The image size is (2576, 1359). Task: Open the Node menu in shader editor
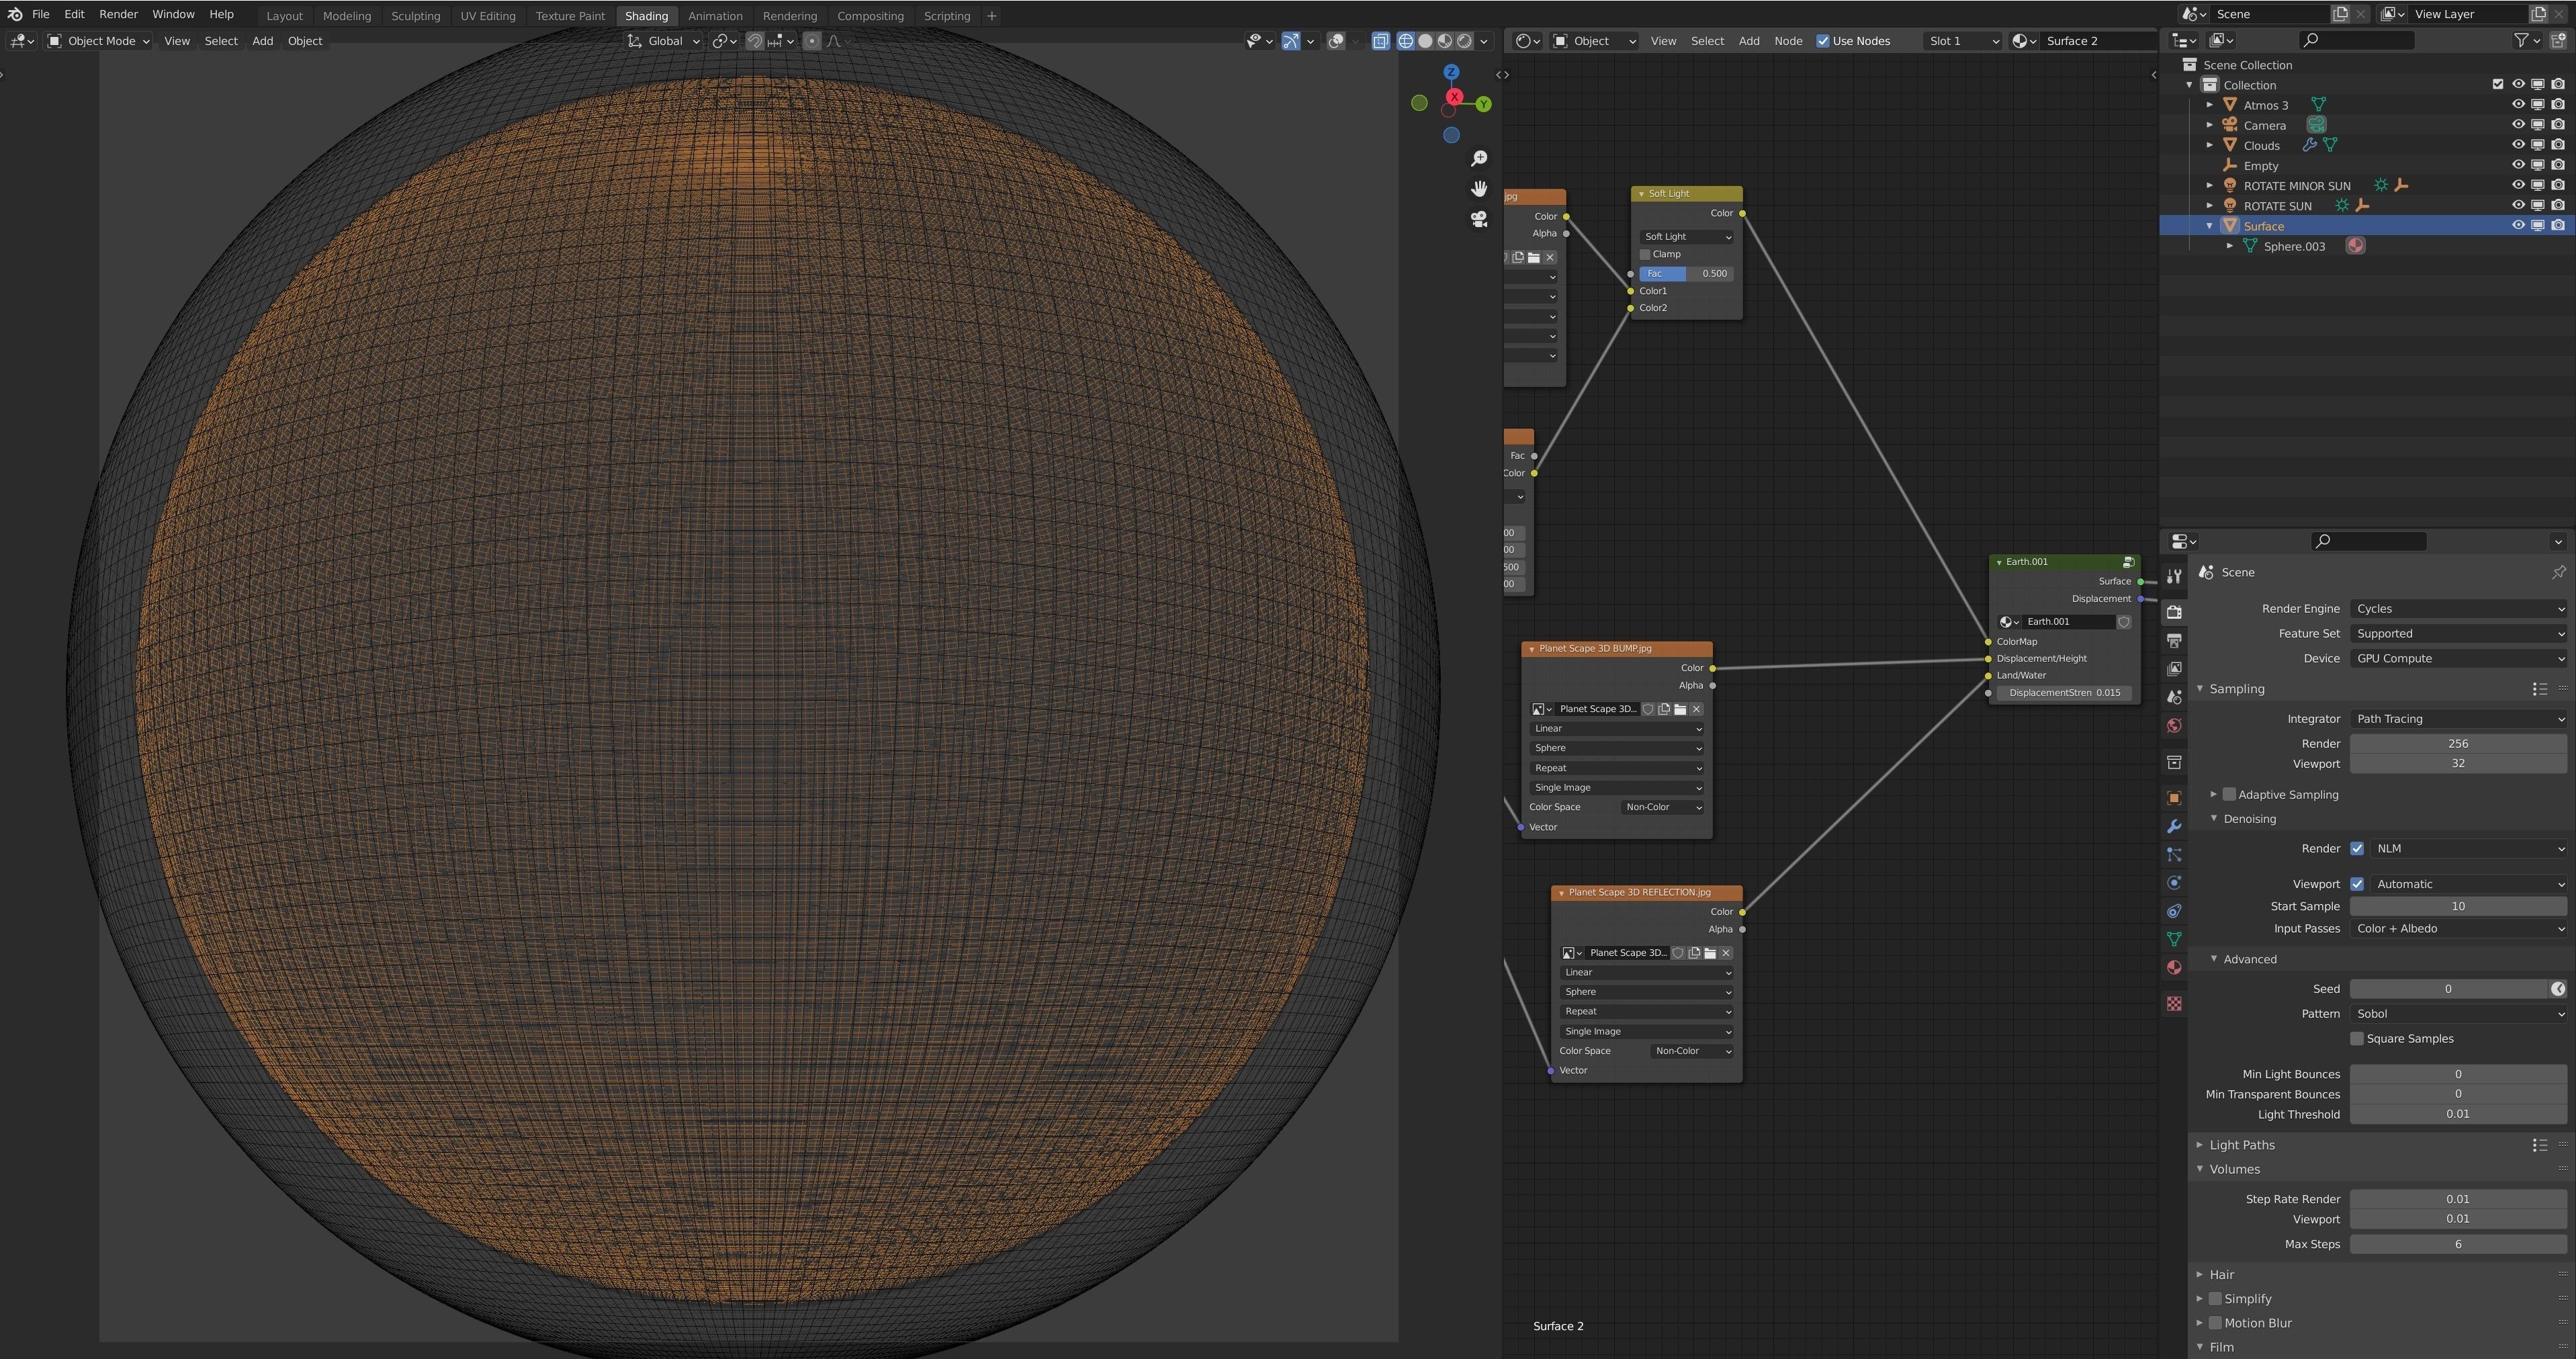tap(1788, 41)
